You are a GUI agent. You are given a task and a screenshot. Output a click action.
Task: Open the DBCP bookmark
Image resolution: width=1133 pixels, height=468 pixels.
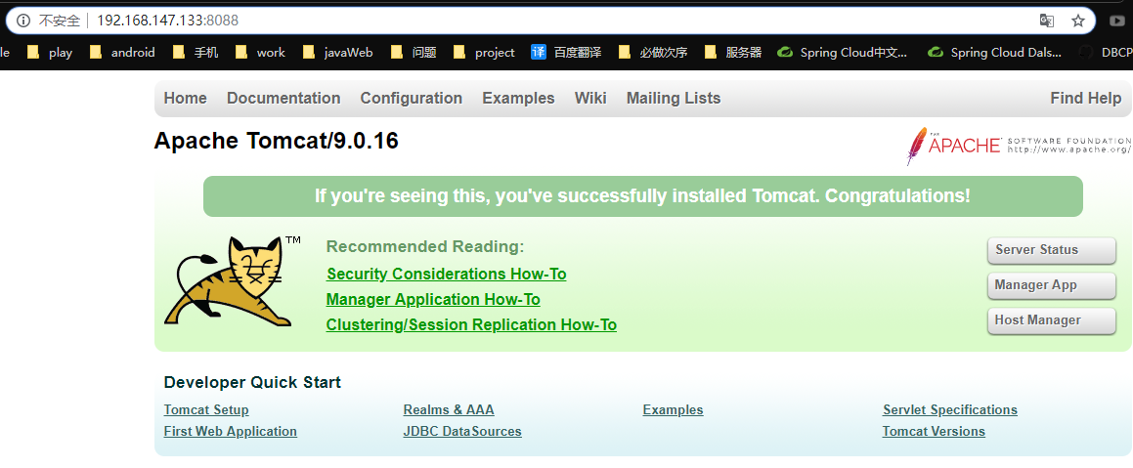pyautogui.click(x=1105, y=52)
